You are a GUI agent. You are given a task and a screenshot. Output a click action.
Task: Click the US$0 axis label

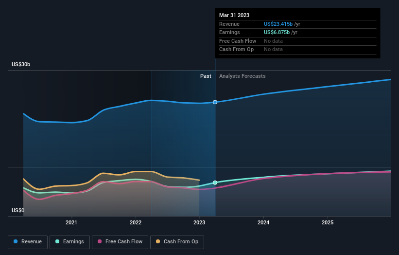(x=18, y=210)
